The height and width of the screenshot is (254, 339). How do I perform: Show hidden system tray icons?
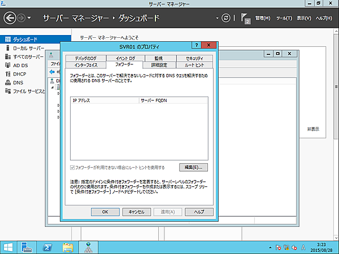271,247
